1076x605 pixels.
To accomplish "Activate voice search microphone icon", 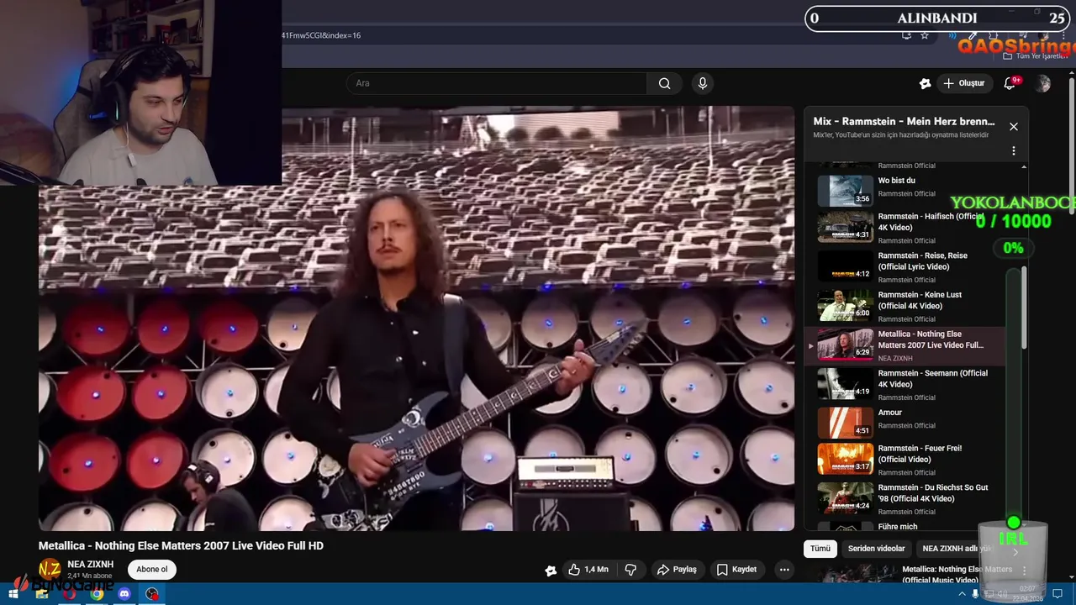I will [703, 83].
